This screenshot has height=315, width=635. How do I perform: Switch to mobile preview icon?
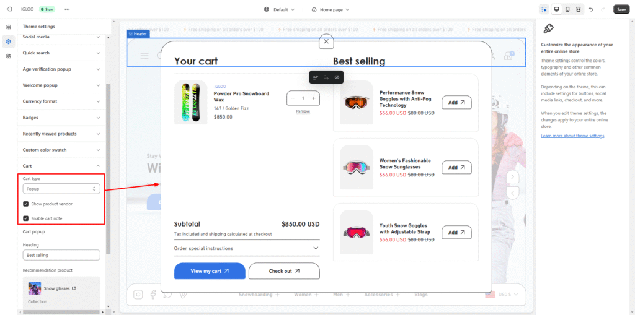pyautogui.click(x=567, y=9)
